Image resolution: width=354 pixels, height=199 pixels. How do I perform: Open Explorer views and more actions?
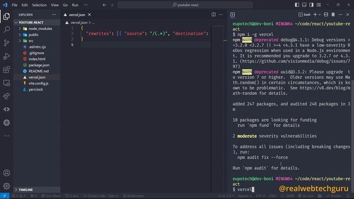(x=54, y=15)
